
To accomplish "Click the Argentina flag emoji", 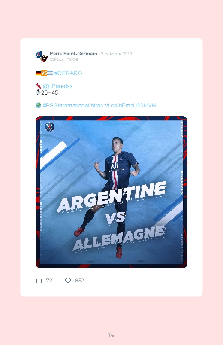I will 50,73.
